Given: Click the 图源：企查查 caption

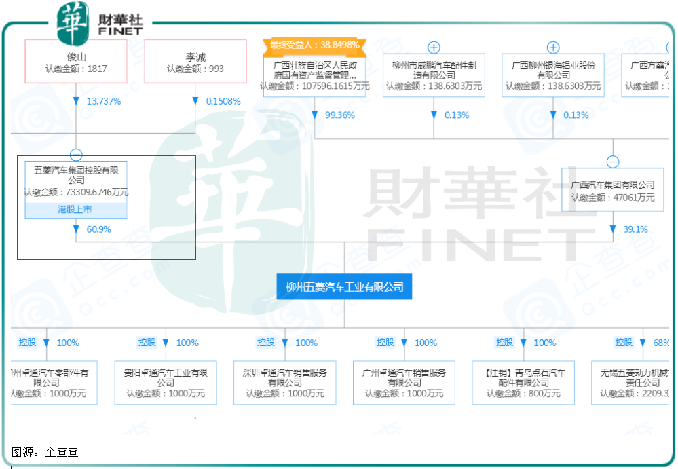Looking at the screenshot, I should pyautogui.click(x=45, y=452).
